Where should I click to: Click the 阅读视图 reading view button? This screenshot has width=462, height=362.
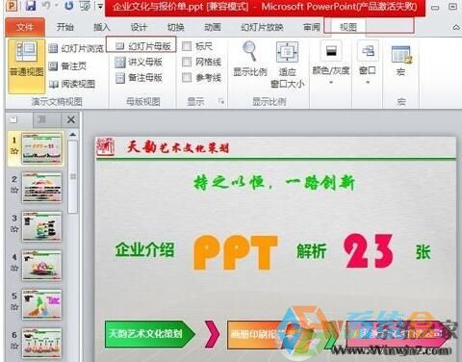pyautogui.click(x=72, y=84)
